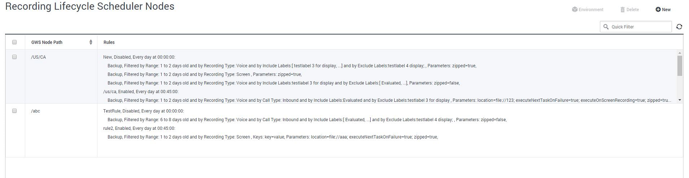Select the TestRule, Disabled rule line
Image resolution: width=689 pixels, height=178 pixels.
[x=144, y=111]
